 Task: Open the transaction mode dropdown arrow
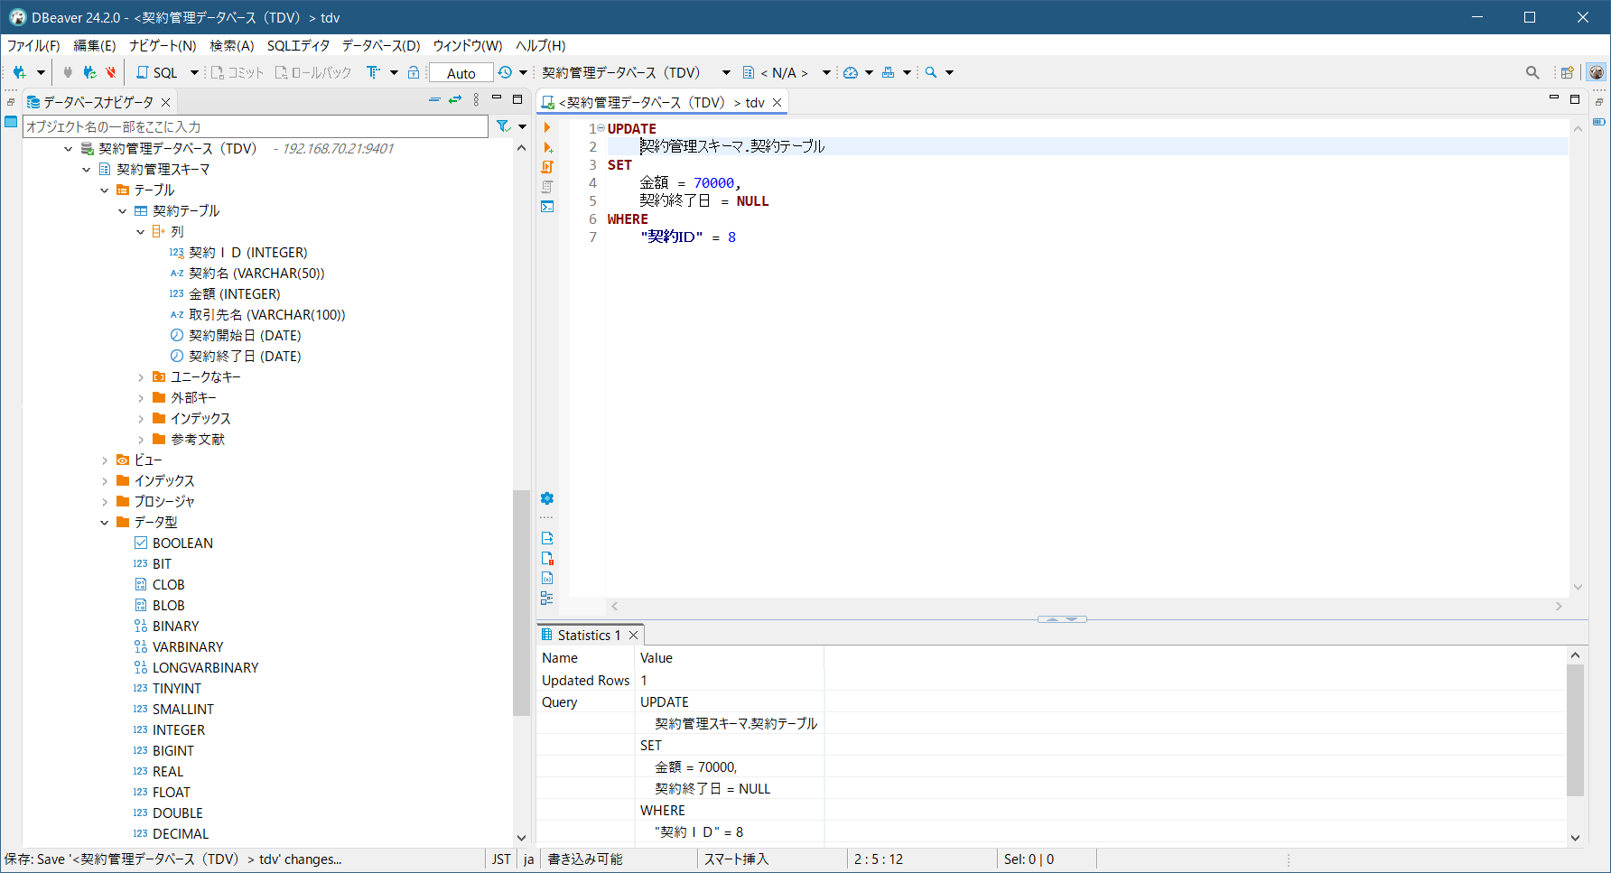click(394, 72)
